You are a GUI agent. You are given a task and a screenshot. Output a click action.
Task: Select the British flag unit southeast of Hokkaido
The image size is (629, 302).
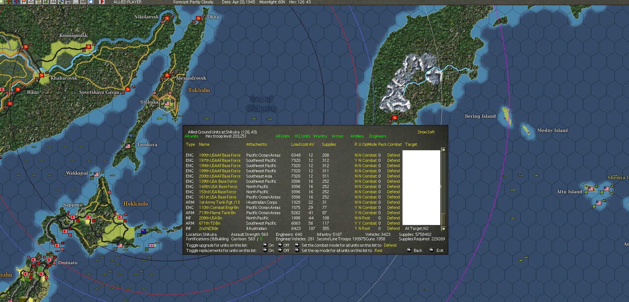point(151,246)
